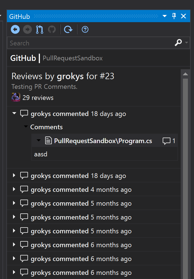The height and width of the screenshot is (279, 194).
Task: Collapse the PullRequestSandbox\Program.cs file node
Action: 39,140
